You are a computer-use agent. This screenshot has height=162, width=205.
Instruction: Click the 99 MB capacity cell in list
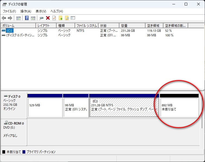tap(125, 35)
